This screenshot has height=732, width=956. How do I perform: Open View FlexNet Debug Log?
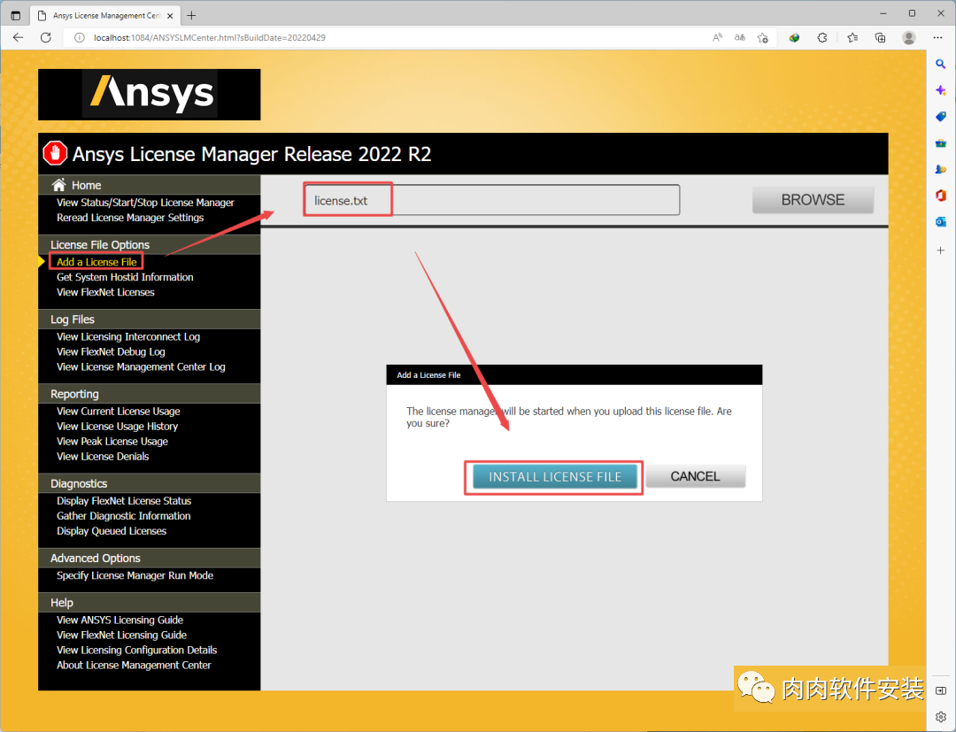pos(111,351)
